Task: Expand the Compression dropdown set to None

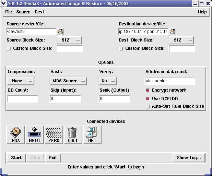Action: point(21,81)
